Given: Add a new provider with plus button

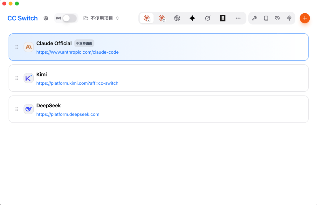Looking at the screenshot, I should [305, 18].
